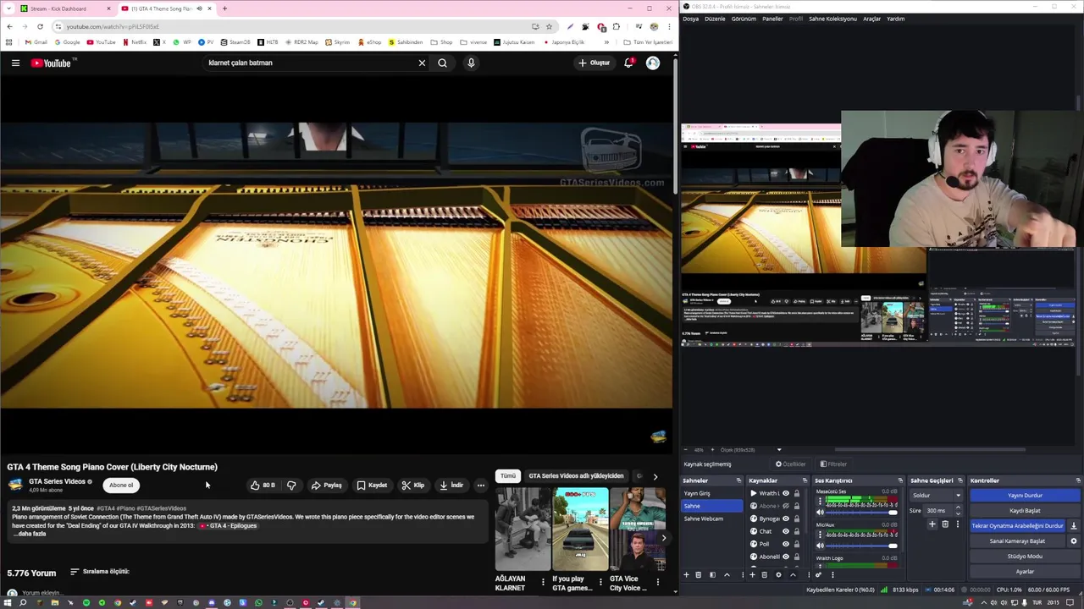Subscribe with Abone ol button
This screenshot has height=609, width=1084.
pyautogui.click(x=121, y=486)
